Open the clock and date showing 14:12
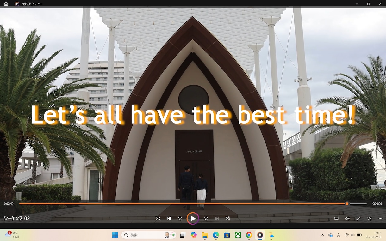This screenshot has width=386, height=241. (374, 235)
